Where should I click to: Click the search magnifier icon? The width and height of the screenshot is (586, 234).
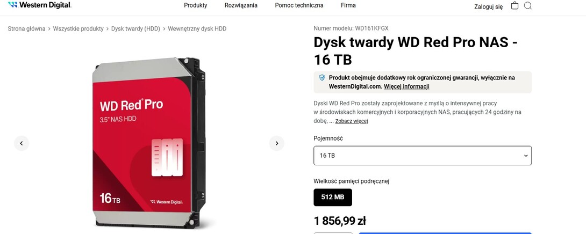(x=528, y=6)
